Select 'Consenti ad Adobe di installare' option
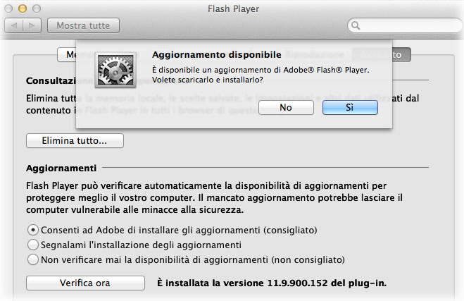The width and height of the screenshot is (464, 301). coord(33,230)
